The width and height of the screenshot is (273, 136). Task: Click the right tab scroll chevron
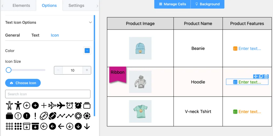tap(97, 6)
